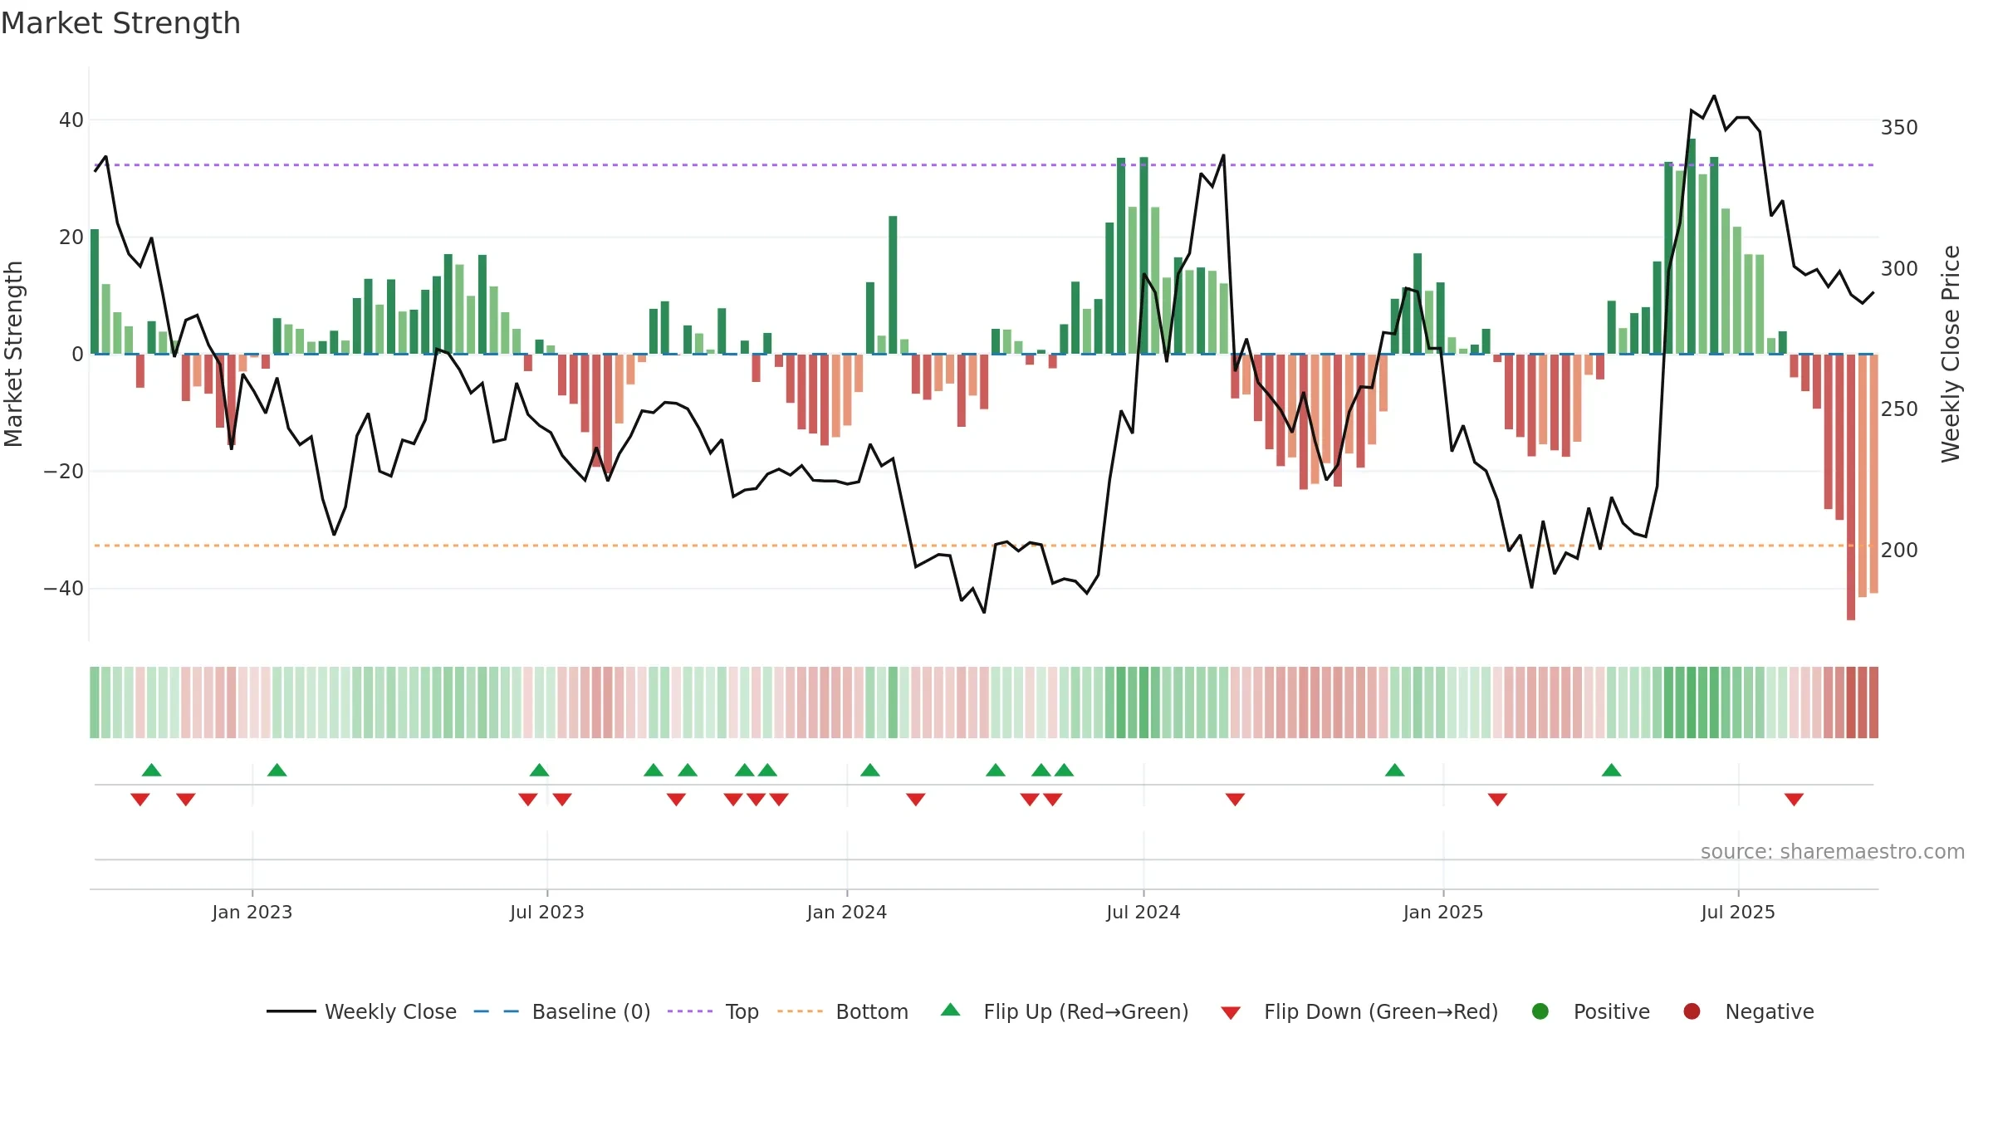Click the last red flip-down marker after Jul 2025
The width and height of the screenshot is (1993, 1121).
point(1794,800)
